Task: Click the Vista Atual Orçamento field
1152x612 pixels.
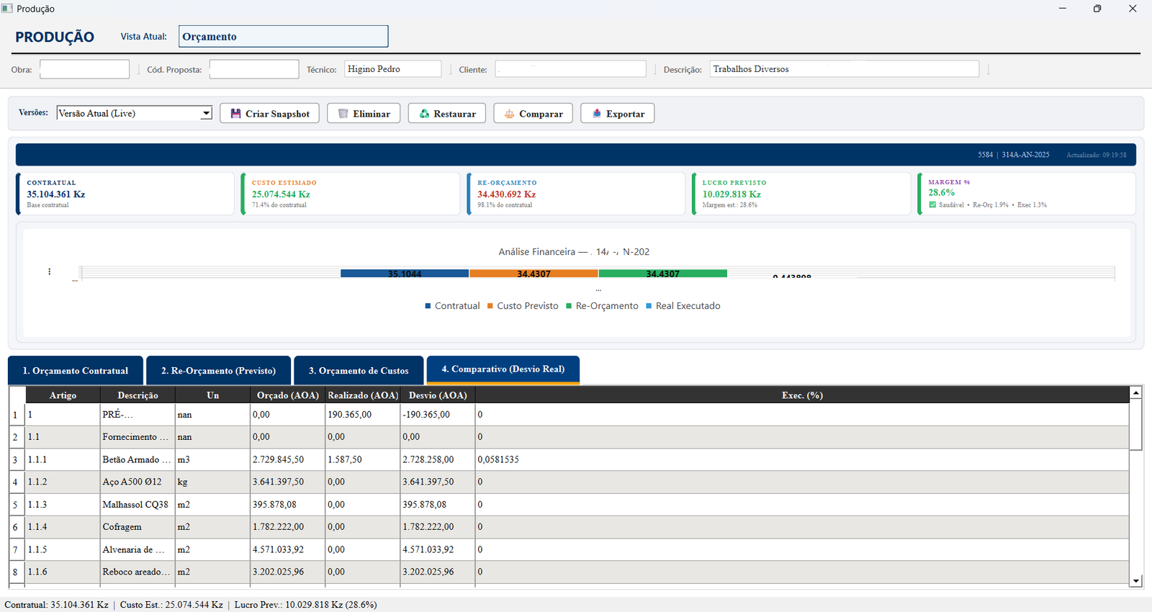Action: point(283,37)
